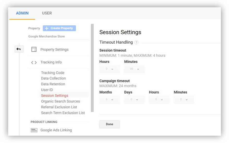Select Data Retention in the sidebar
Image resolution: width=229 pixels, height=143 pixels.
(x=53, y=84)
